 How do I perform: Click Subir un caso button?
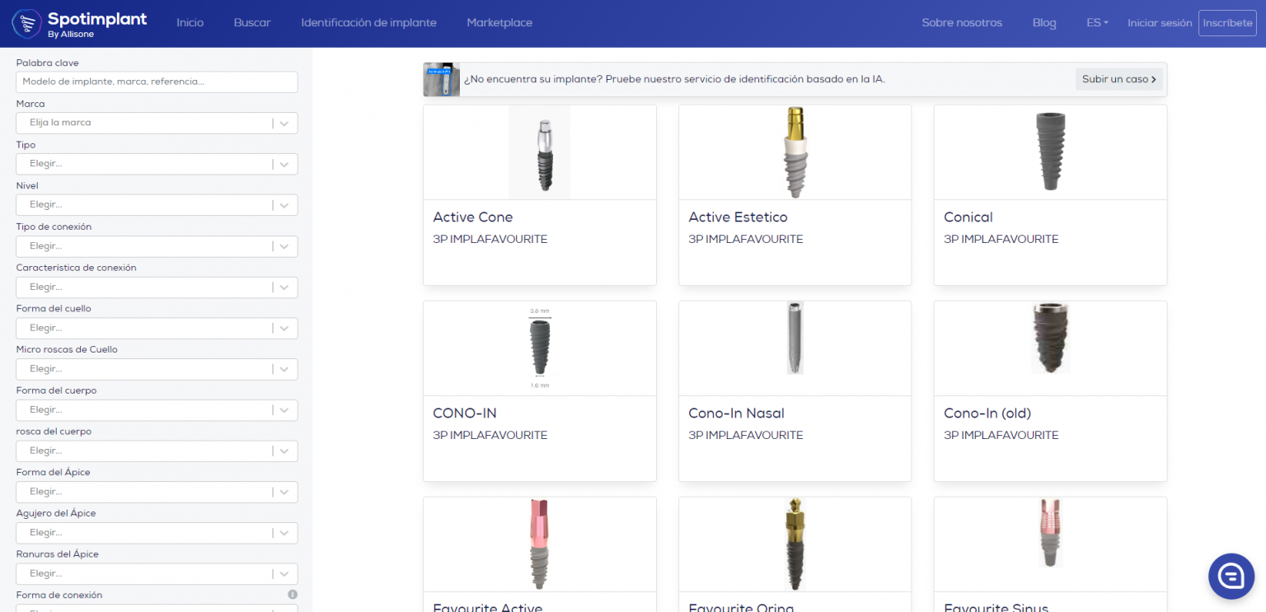pyautogui.click(x=1119, y=80)
